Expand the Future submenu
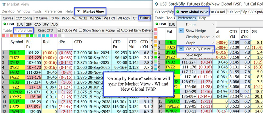Screen dimensions: 263x113 196,24
